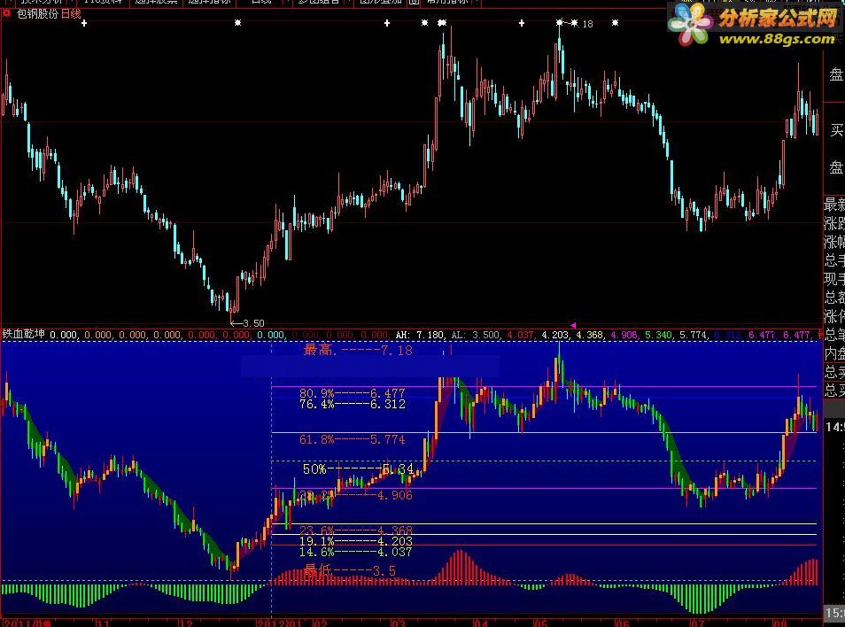The width and height of the screenshot is (845, 627).
Task: Click the 05 month mark on the time axis
Action: tap(540, 623)
